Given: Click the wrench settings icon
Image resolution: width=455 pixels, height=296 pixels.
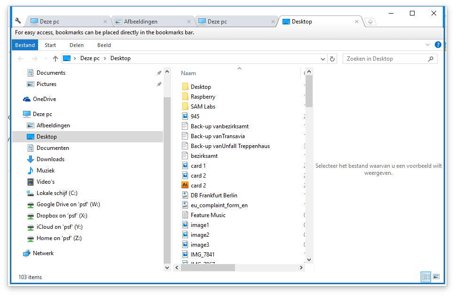Looking at the screenshot, I should click(18, 21).
